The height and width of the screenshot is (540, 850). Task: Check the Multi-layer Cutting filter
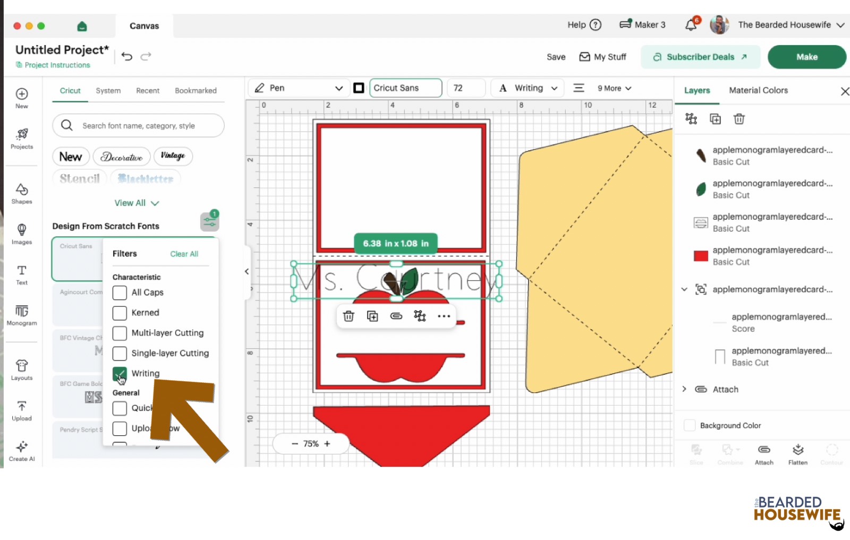[120, 333]
